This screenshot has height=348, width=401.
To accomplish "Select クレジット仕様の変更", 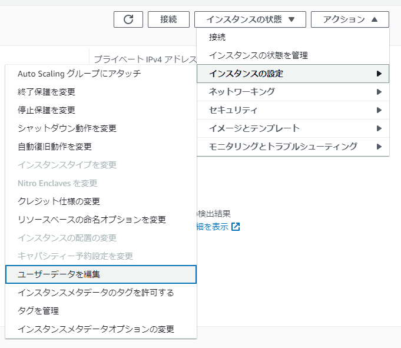I will (x=101, y=201).
